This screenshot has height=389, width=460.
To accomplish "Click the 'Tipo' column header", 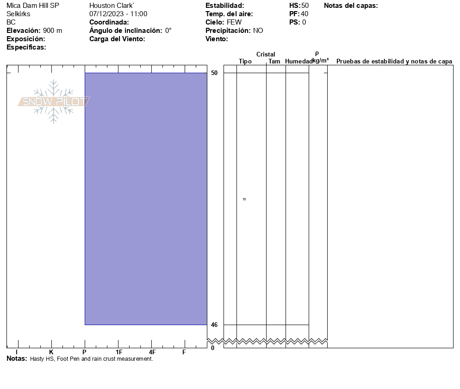I will coord(245,61).
